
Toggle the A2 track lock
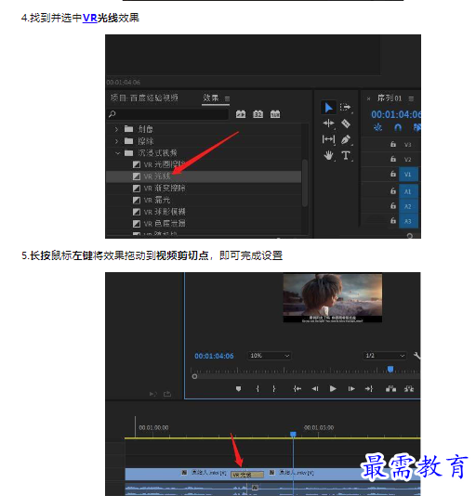coord(393,206)
